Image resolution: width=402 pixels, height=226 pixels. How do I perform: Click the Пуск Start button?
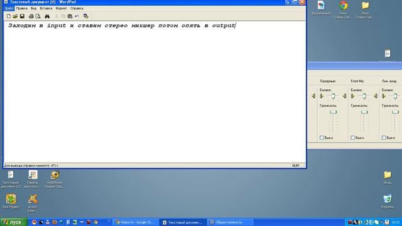(14, 222)
